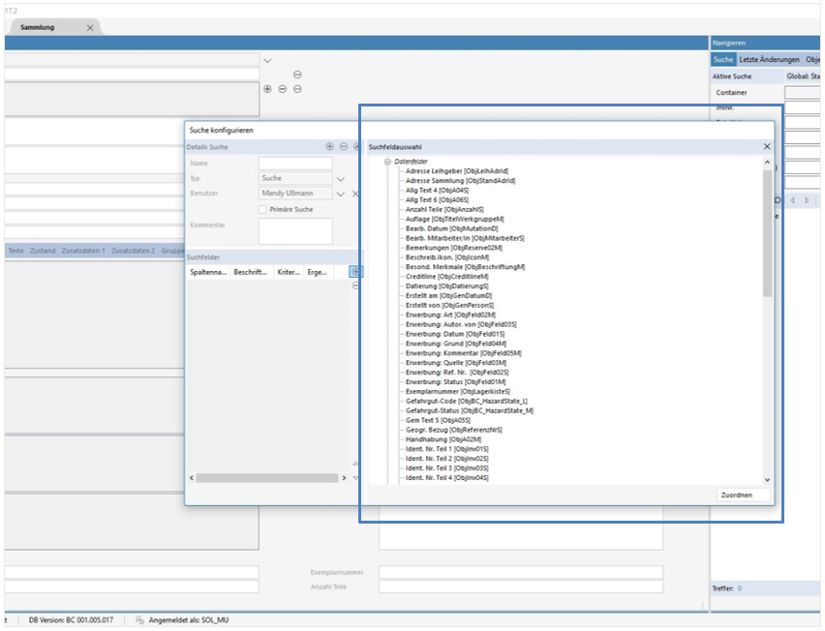This screenshot has height=631, width=825.
Task: Close the Sammlung tab
Action: pos(90,28)
